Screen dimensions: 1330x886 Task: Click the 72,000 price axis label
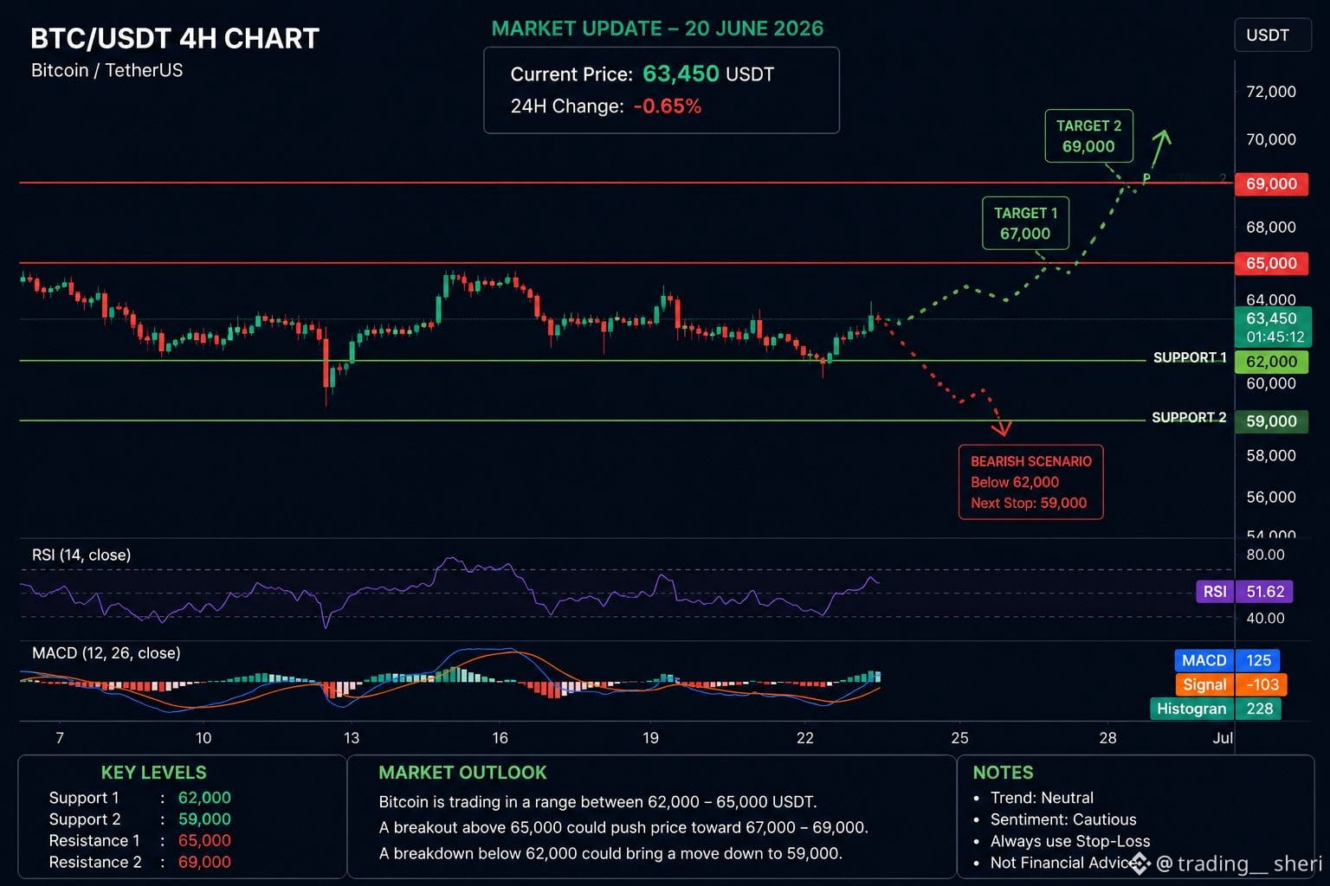point(1271,92)
